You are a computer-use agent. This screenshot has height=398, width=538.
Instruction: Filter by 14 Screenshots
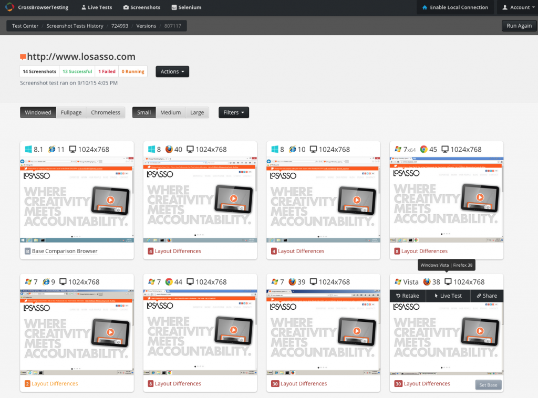tap(39, 71)
